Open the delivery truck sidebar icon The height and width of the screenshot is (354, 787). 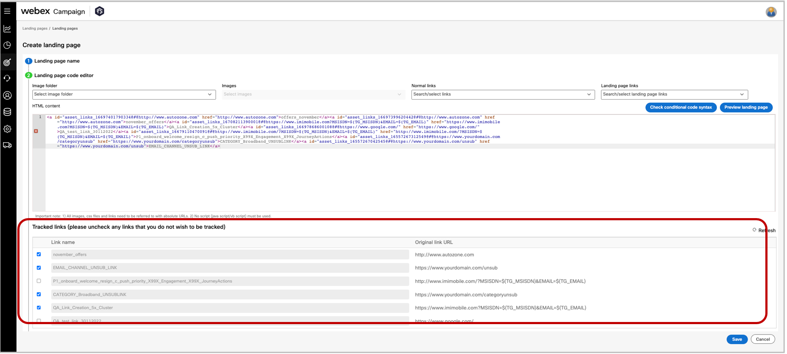[7, 145]
